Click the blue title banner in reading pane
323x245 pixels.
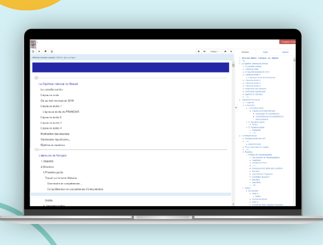(x=131, y=68)
